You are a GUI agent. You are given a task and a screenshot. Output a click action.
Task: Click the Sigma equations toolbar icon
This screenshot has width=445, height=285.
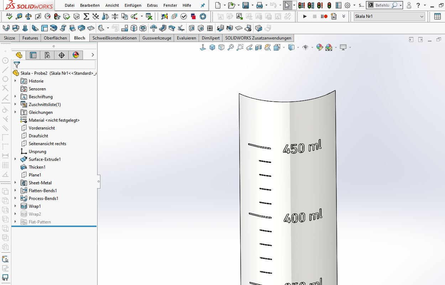tap(86, 16)
